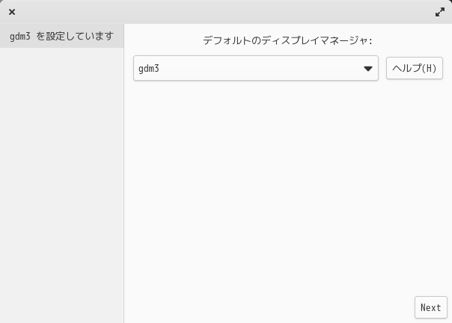The width and height of the screenshot is (452, 323).
Task: Click the empty title bar area
Action: tap(225, 12)
